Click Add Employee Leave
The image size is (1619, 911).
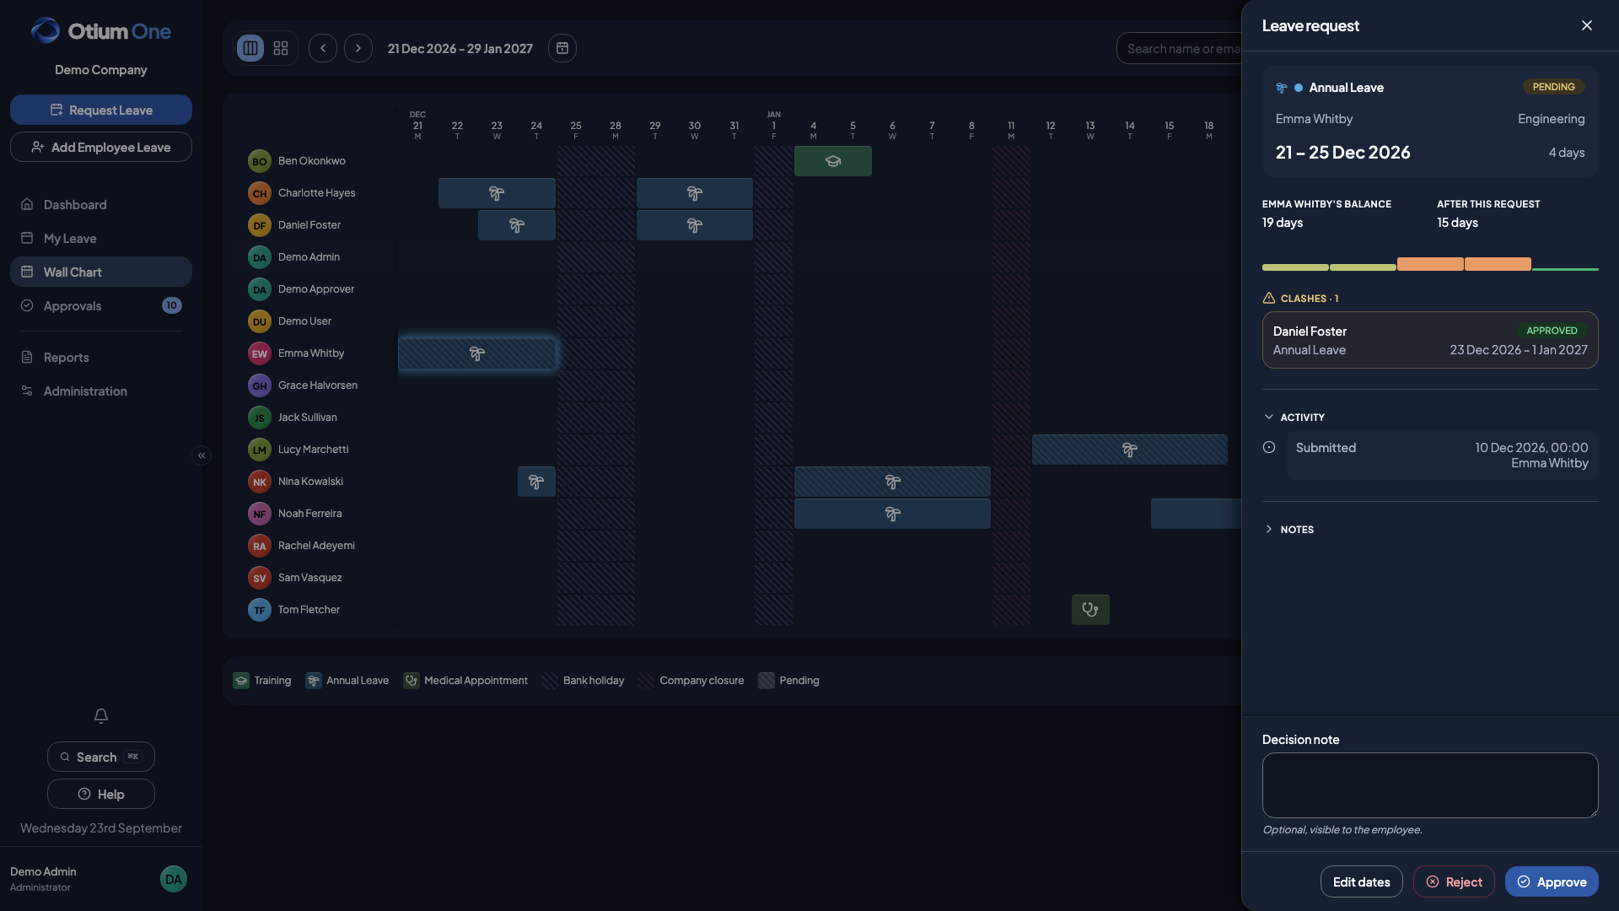click(x=101, y=147)
